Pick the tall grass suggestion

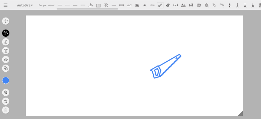coord(137,5)
